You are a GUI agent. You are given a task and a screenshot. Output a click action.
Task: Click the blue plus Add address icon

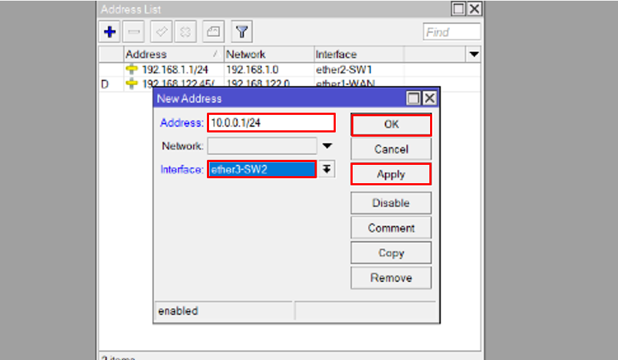[109, 32]
